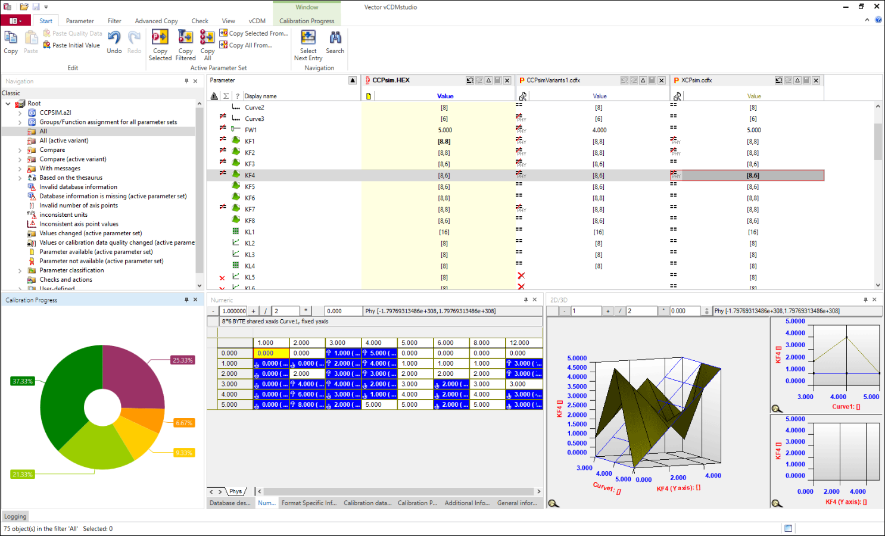Viewport: 885px width, 536px height.
Task: Click the Copy icon in Edit group
Action: tap(11, 38)
